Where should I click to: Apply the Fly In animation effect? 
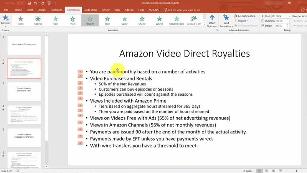pyautogui.click(x=73, y=20)
